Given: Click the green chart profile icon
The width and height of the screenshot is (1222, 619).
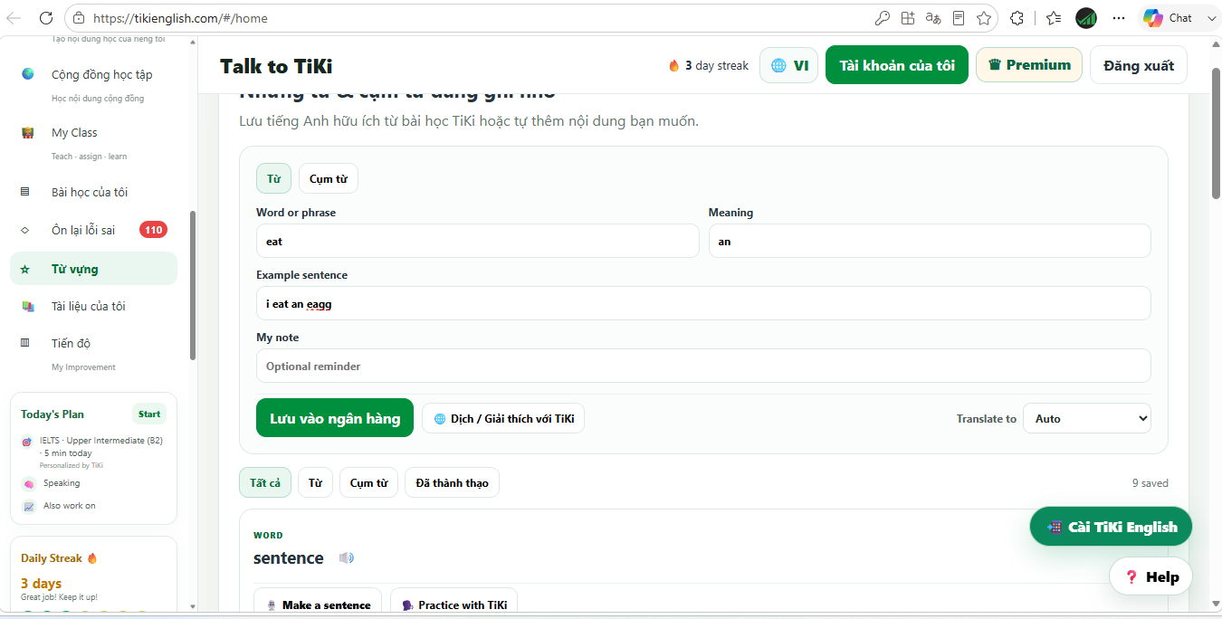Looking at the screenshot, I should 1086,18.
